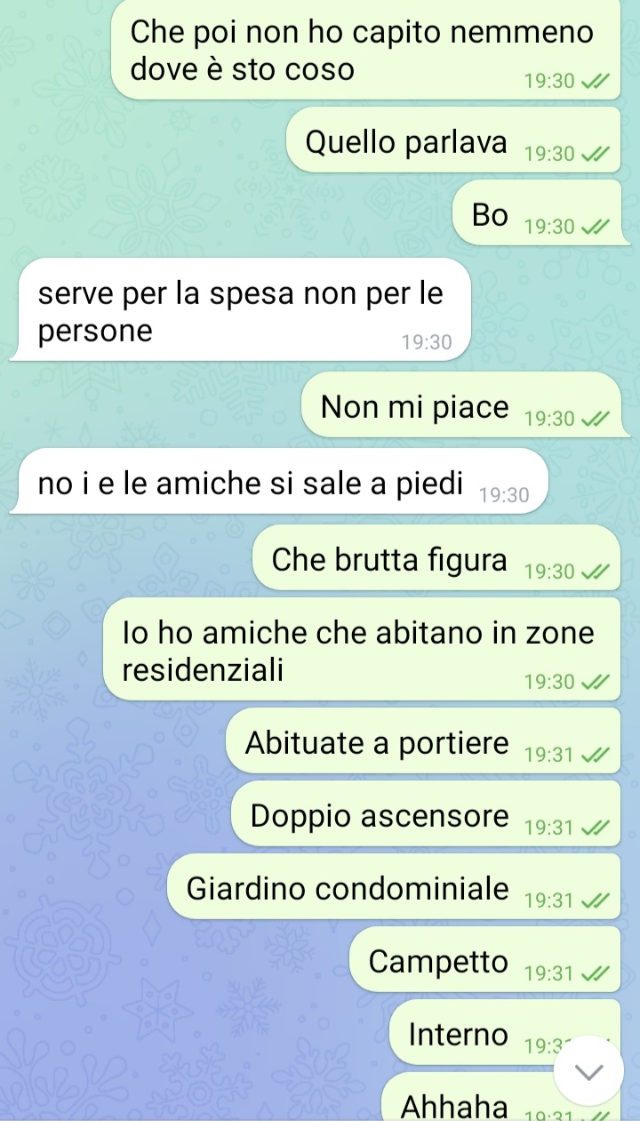Tap double-check icon on 'Non mi piace'
This screenshot has width=640, height=1121.
tap(595, 419)
